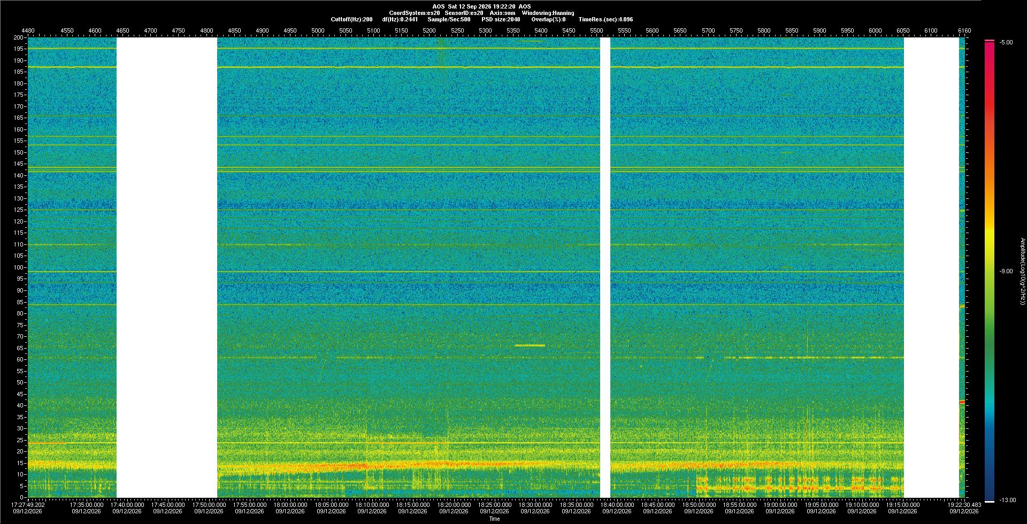Click the PSD size:2048 header text
1027x524 pixels.
501,19
